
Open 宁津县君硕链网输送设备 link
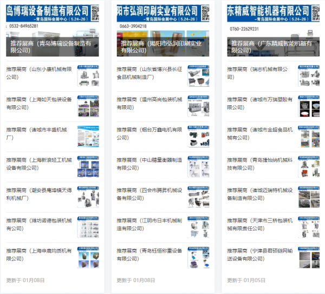[260, 255]
